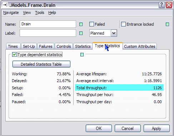This screenshot has width=174, height=136.
Task: Click the Detailed Statistics Table button
Action: pos(41,64)
